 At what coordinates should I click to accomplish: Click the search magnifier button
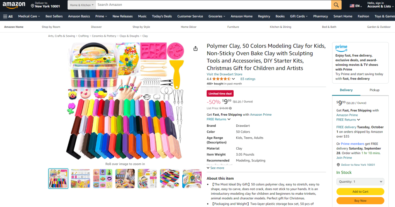click(x=336, y=5)
